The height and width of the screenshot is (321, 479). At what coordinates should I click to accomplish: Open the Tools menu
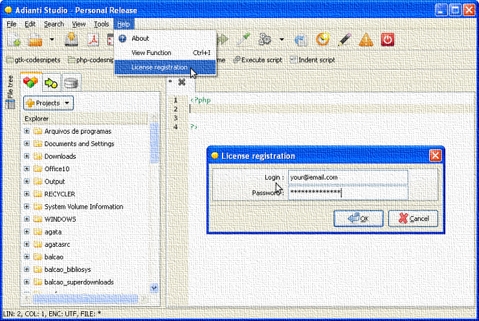point(101,24)
